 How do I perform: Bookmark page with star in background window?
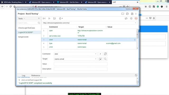point(154,18)
